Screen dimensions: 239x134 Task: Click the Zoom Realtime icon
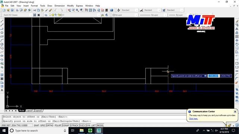(73, 10)
